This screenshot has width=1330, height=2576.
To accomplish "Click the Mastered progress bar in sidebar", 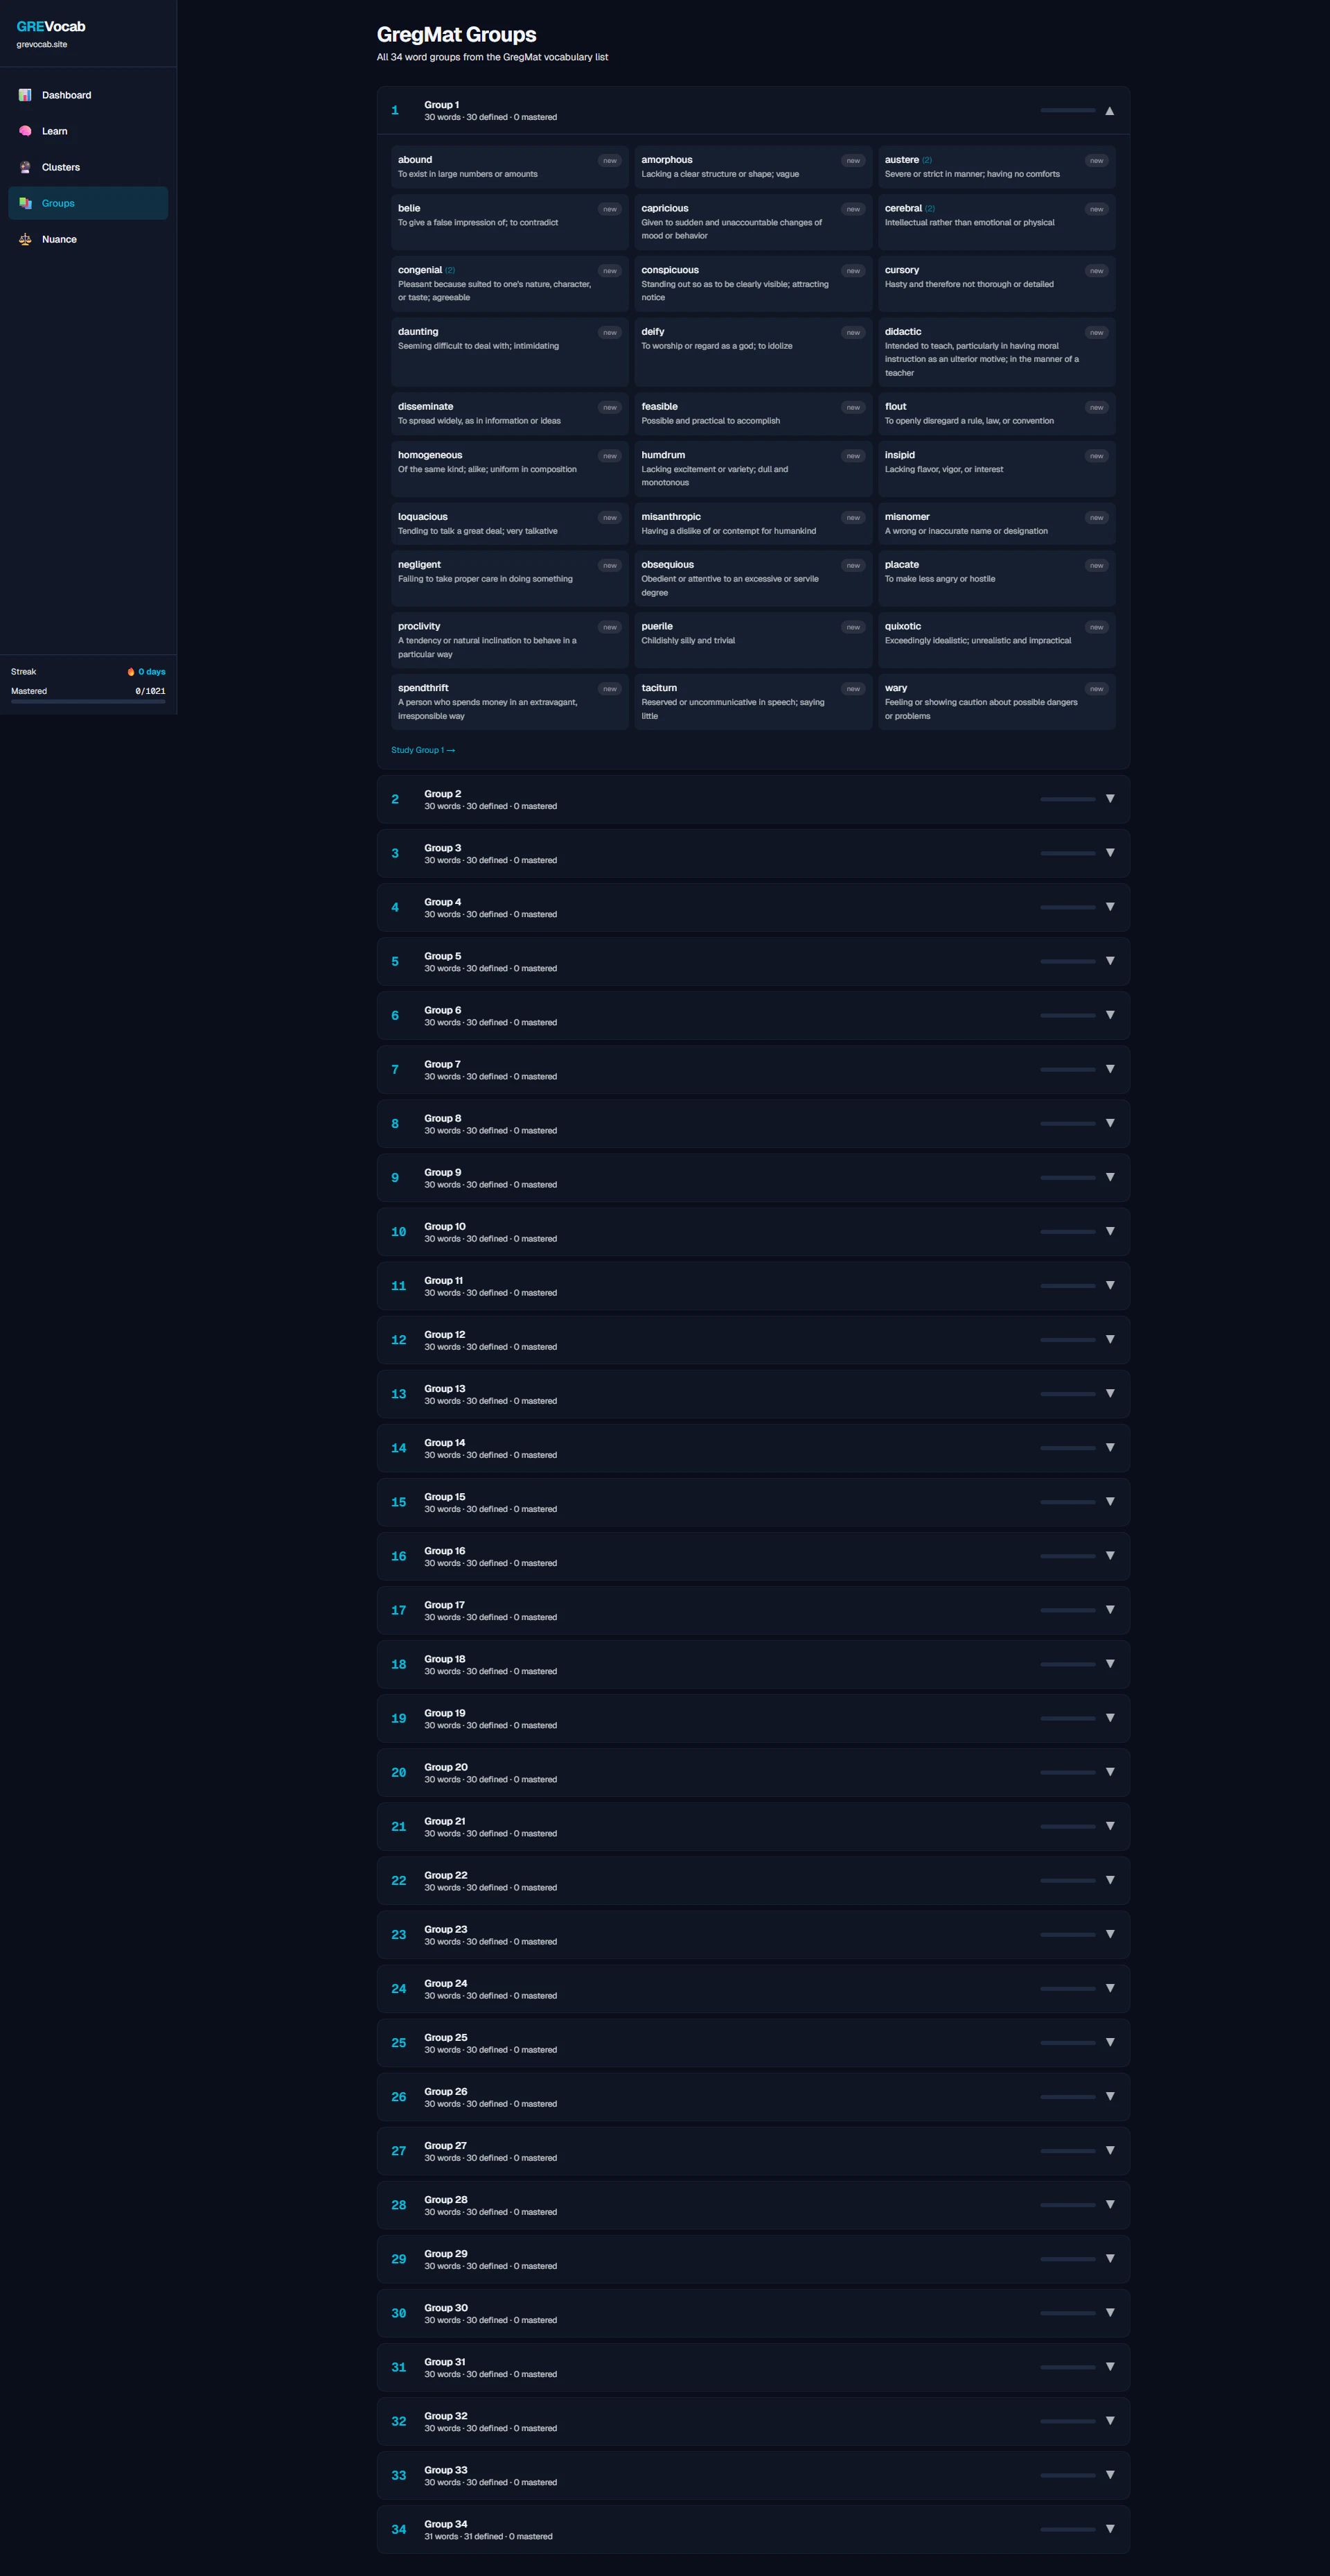I will point(88,702).
